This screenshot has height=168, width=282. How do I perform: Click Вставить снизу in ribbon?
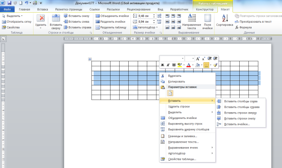76,16
